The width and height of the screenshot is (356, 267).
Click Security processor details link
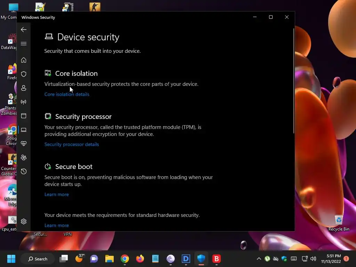click(x=72, y=144)
